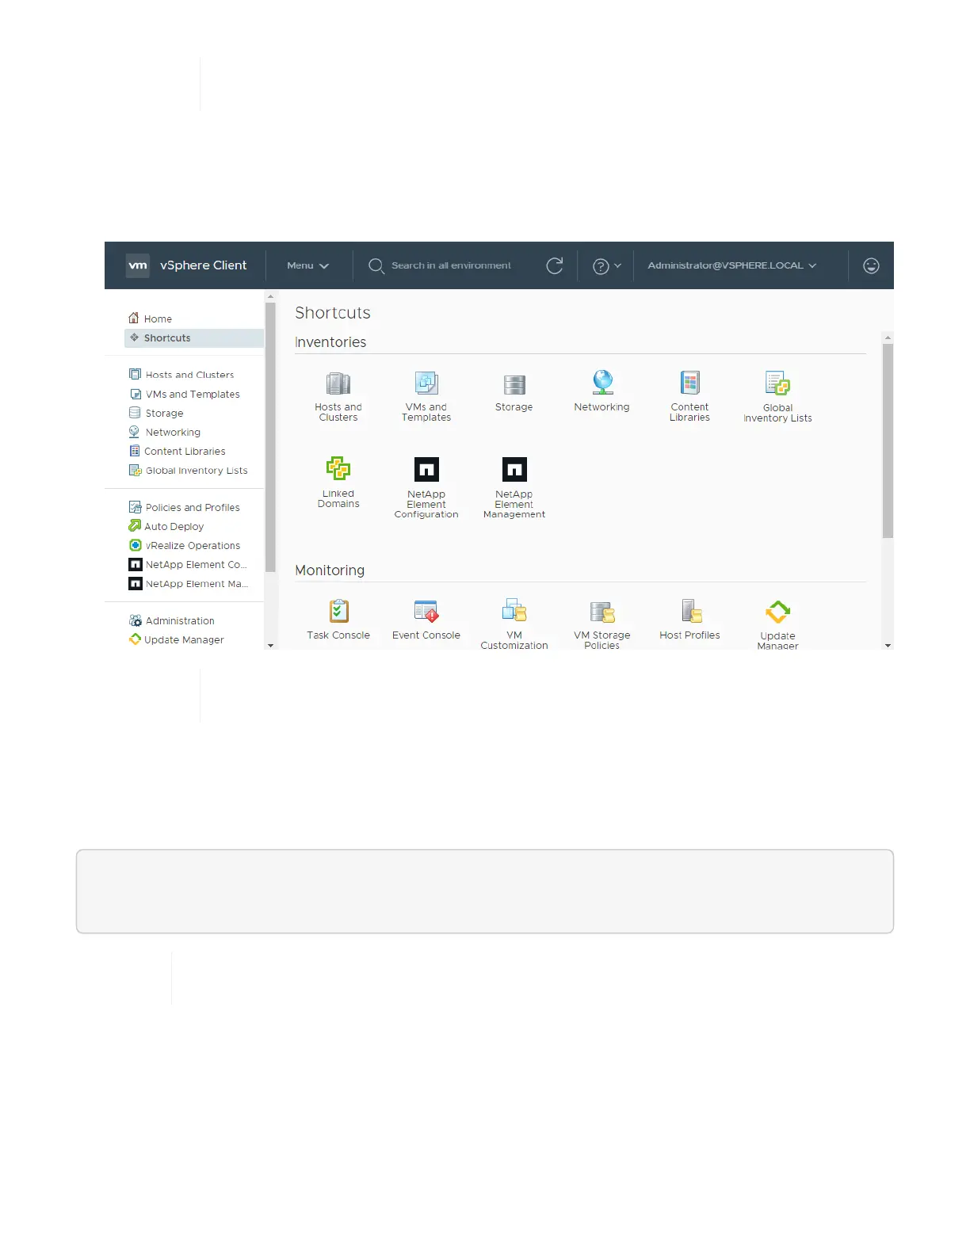Open Policies and Profiles in sidebar
The image size is (970, 1255).
[185, 507]
